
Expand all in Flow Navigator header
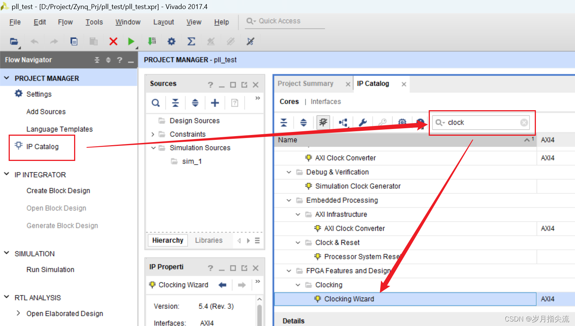tap(108, 60)
